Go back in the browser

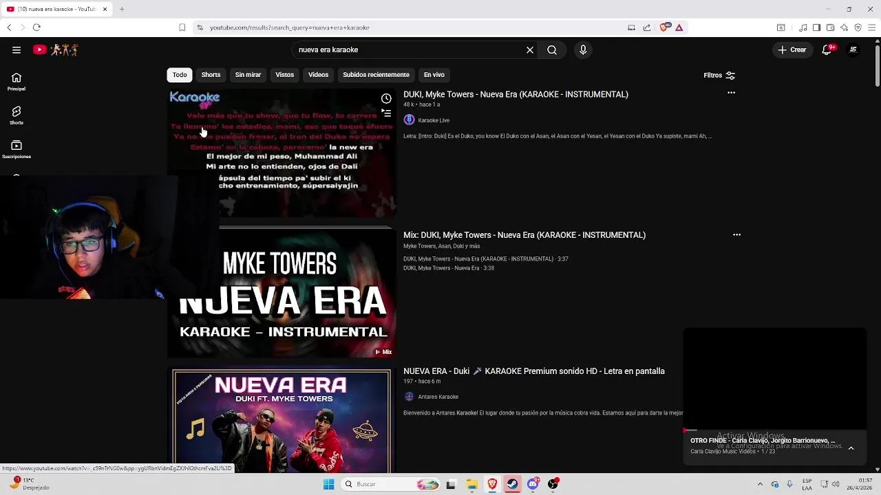tap(9, 27)
